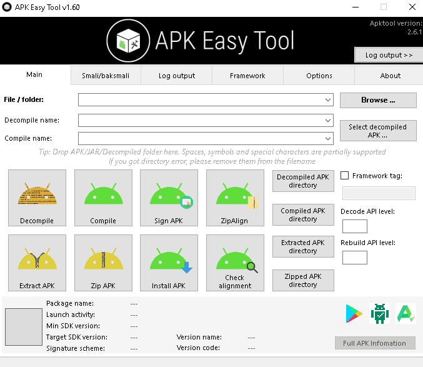The height and width of the screenshot is (367, 423).
Task: Open the Decompile name dropdown
Action: 328,120
